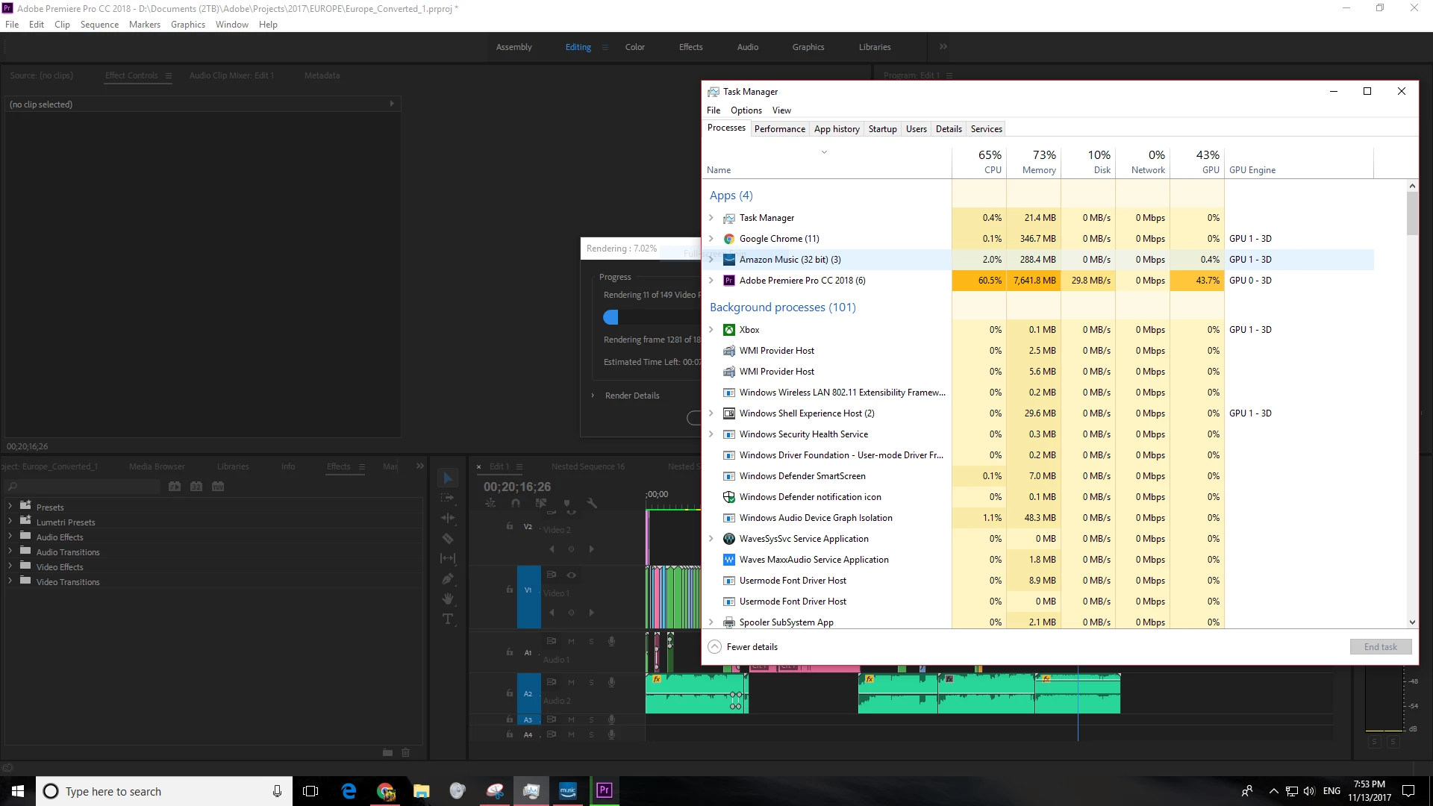1433x806 pixels.
Task: Click the End task button
Action: coord(1380,647)
